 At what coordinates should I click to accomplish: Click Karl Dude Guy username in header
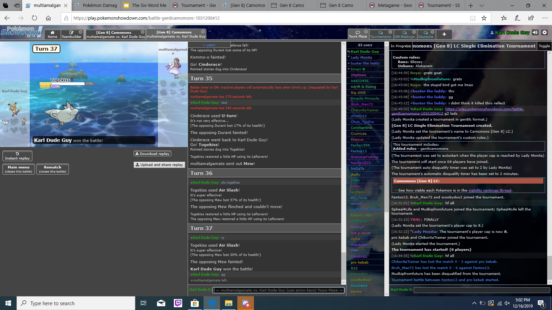click(512, 32)
